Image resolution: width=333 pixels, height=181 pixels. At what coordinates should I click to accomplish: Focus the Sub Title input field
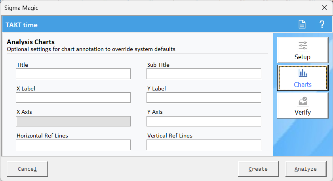tap(204, 74)
